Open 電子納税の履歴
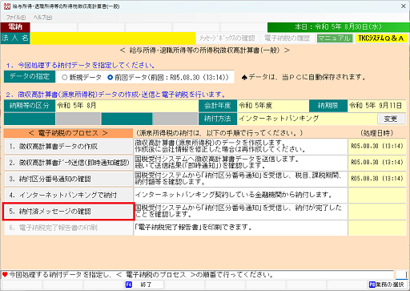 (287, 38)
